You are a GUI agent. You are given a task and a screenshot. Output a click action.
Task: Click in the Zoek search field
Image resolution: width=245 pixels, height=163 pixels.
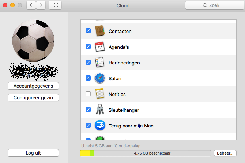[x=215, y=5]
